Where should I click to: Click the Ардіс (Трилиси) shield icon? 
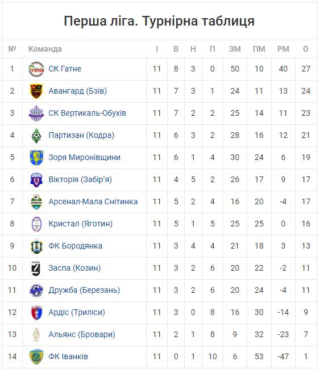click(x=36, y=313)
